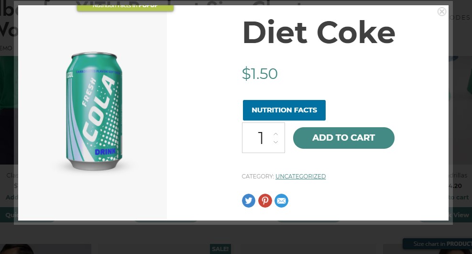Share product via email icon

(282, 201)
